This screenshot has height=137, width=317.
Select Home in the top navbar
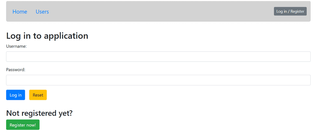tap(20, 12)
